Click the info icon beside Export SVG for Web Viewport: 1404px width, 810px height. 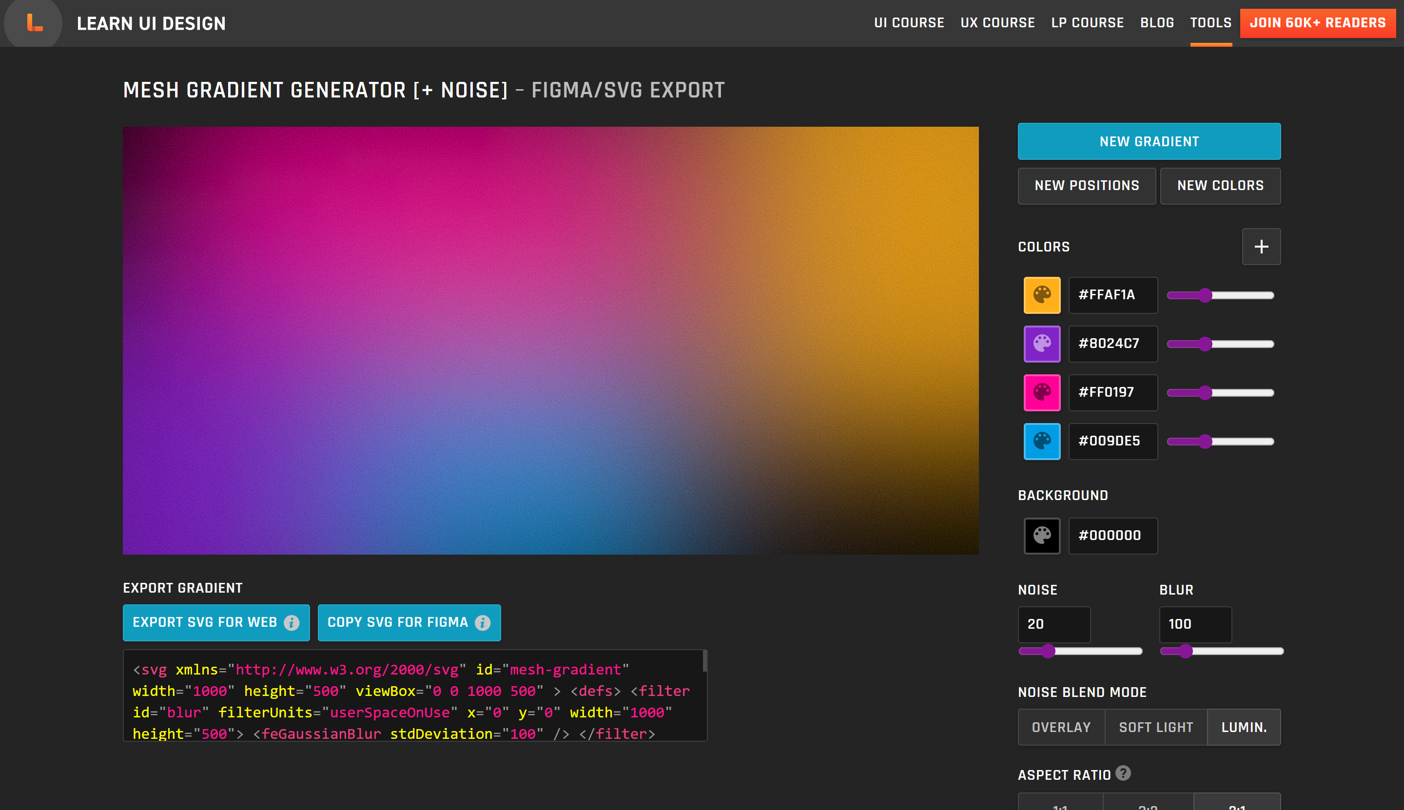(291, 622)
